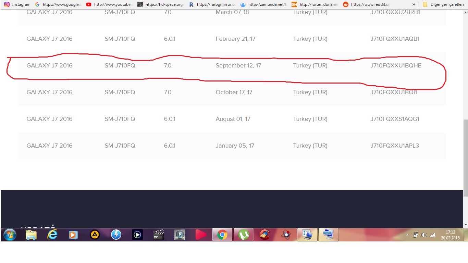The height and width of the screenshot is (263, 468).
Task: Click GALAXY J7 2016 in the September 12 row
Action: 49,65
